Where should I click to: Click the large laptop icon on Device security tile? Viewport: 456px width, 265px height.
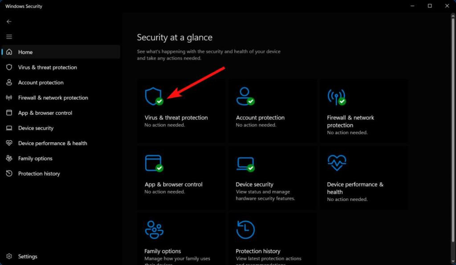point(245,164)
